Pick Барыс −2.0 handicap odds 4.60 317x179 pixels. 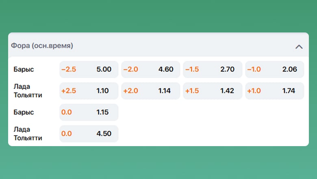[x=151, y=69]
